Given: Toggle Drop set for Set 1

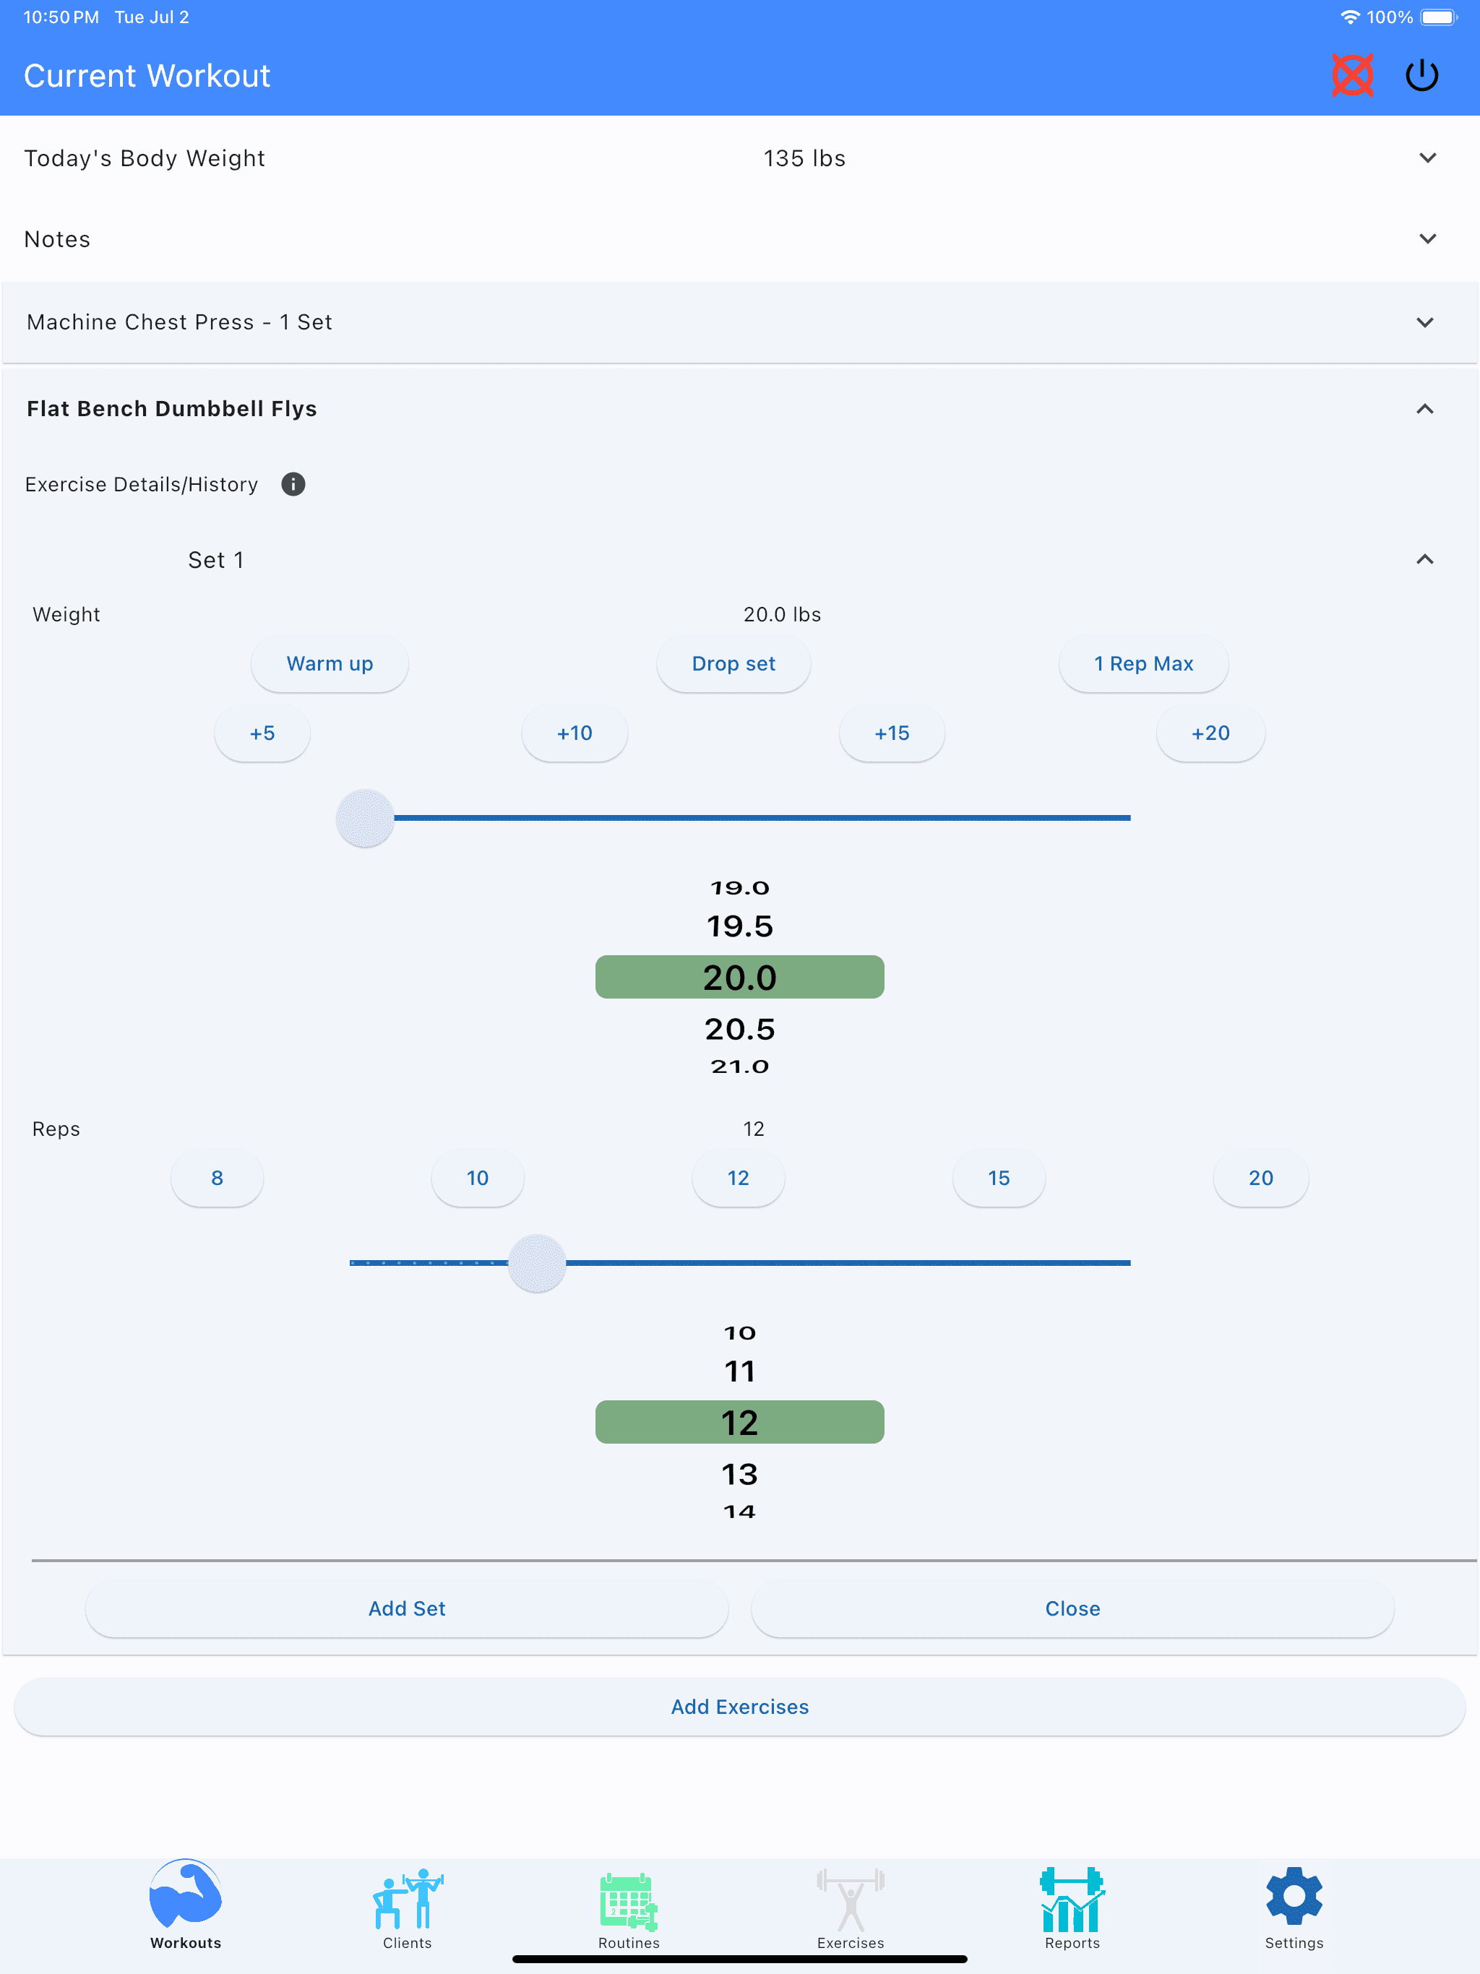Looking at the screenshot, I should [733, 663].
